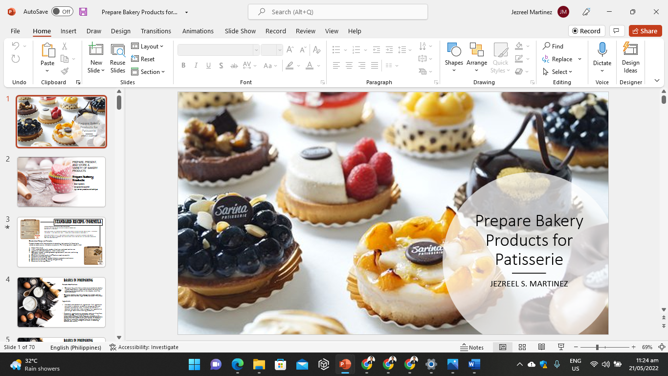Open the Comments pane icon
This screenshot has width=668, height=376.
tap(617, 31)
